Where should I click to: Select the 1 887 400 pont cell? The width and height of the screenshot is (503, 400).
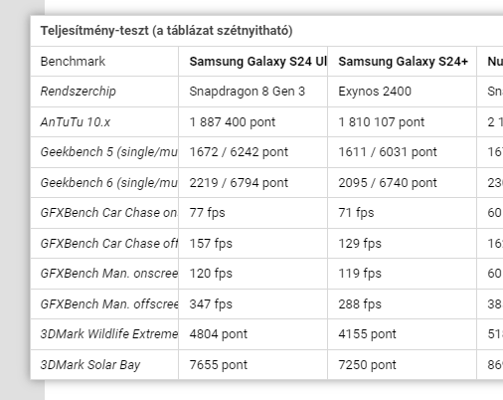(233, 122)
